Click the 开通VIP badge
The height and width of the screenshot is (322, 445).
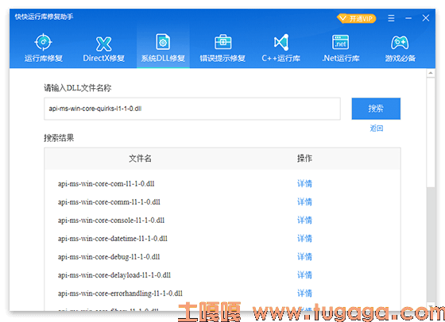pos(357,19)
